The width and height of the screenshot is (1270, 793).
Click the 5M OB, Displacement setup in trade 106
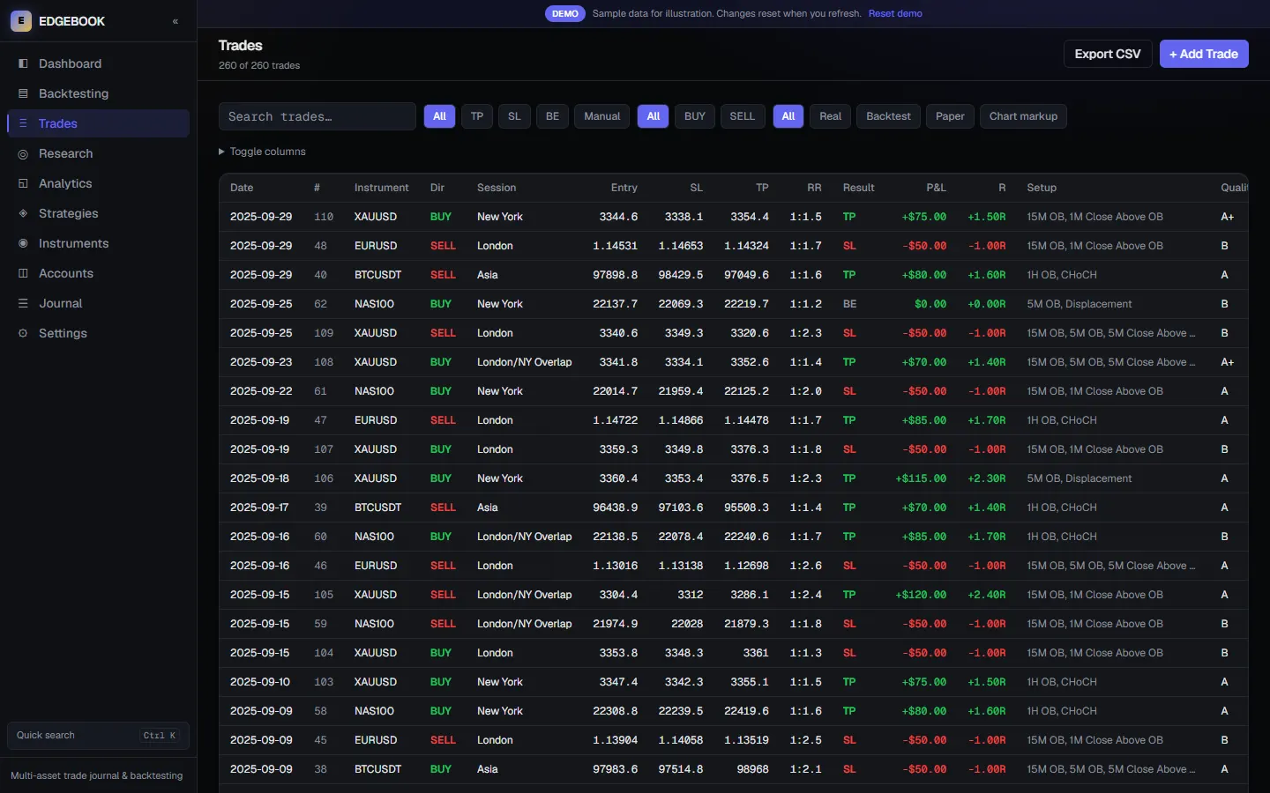tap(1079, 478)
